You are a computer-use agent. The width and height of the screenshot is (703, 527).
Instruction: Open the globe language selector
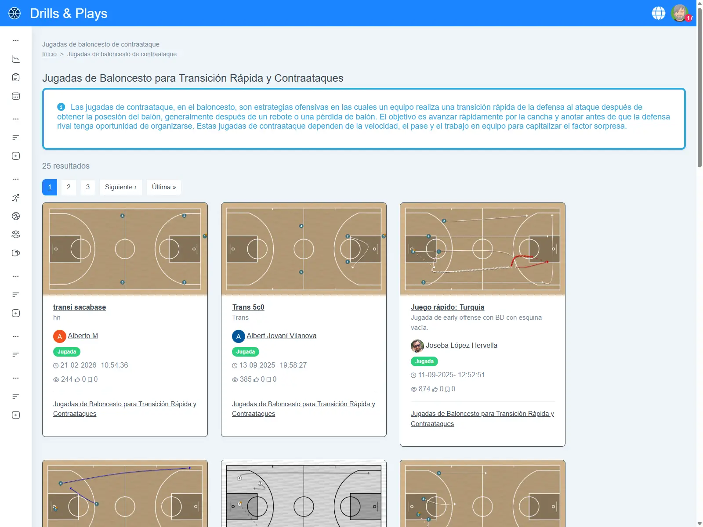658,13
